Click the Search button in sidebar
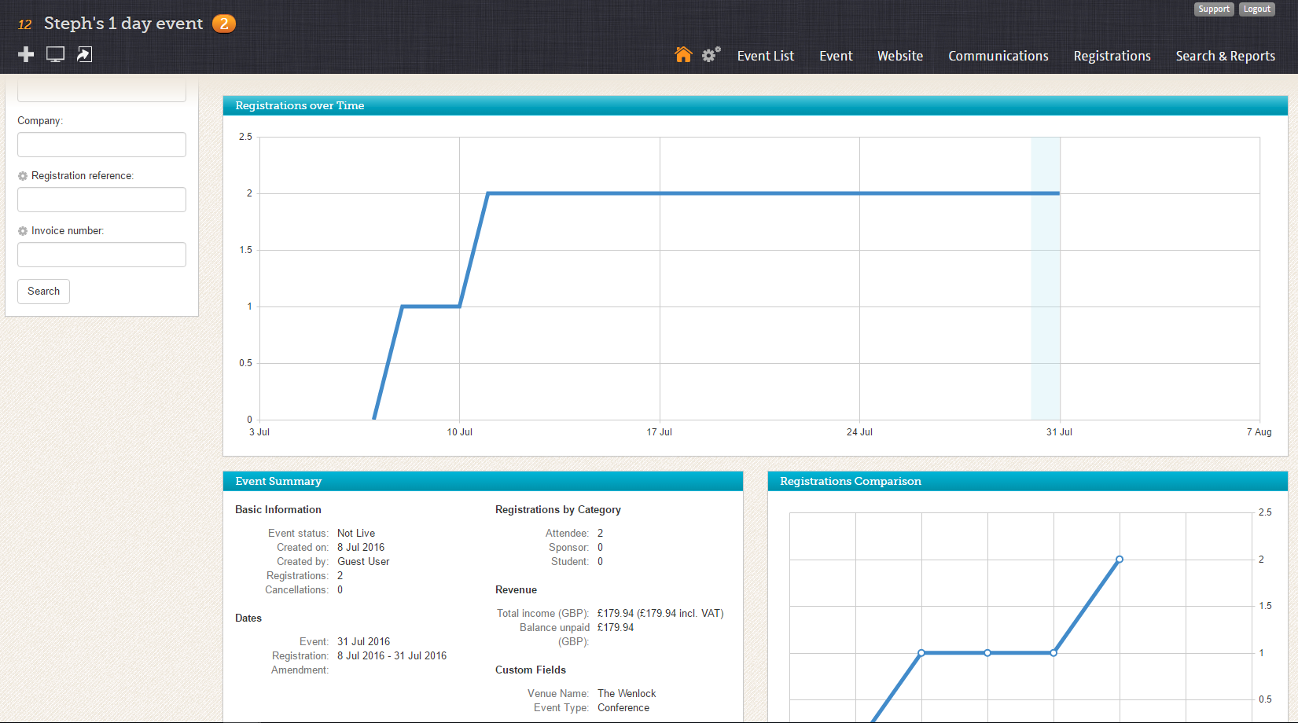Viewport: 1298px width, 723px height. 43,292
